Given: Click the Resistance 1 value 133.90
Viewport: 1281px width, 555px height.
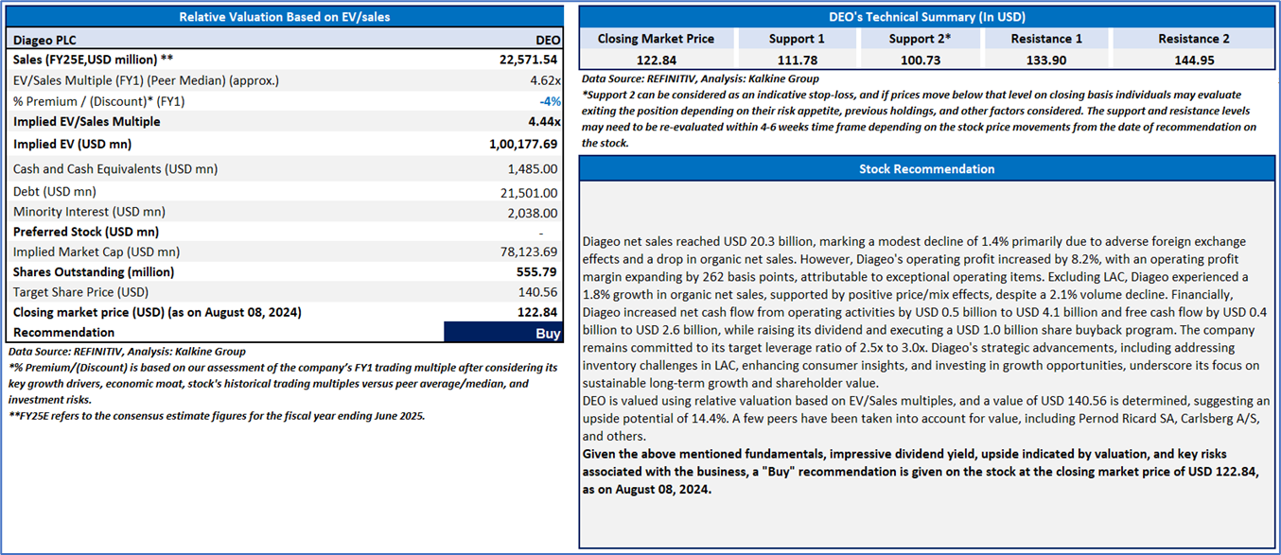Looking at the screenshot, I should (x=1046, y=61).
